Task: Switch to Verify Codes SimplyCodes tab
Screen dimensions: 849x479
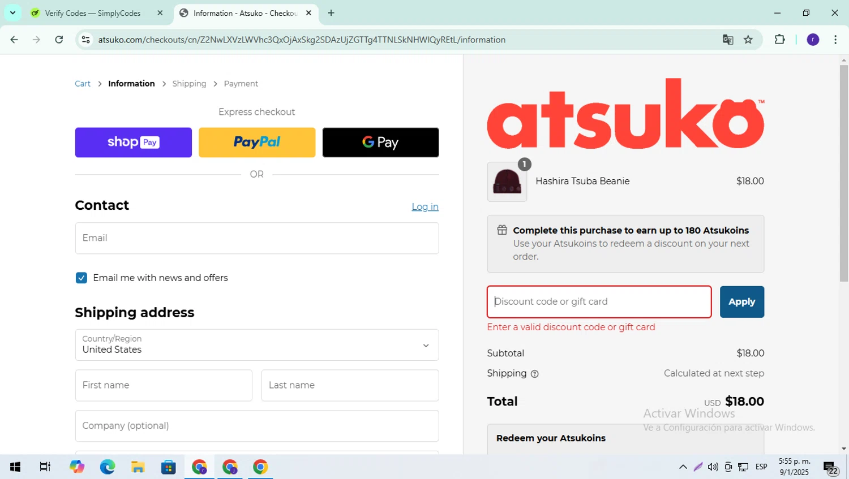Action: point(93,13)
